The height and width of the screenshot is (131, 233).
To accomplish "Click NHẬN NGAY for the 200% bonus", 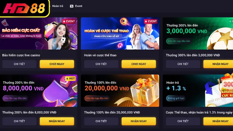I will 57,121.
